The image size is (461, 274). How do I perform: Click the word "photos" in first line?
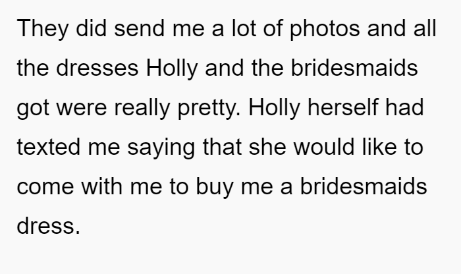coord(325,29)
